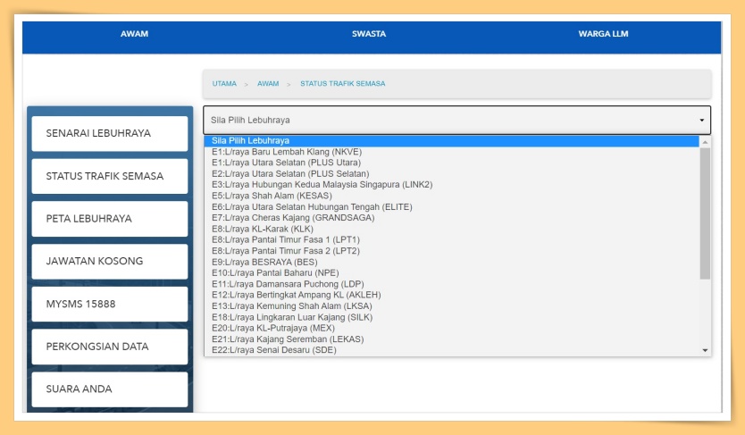Choose E2 Utara Selatan (PLUS Selatan)
Image resolution: width=745 pixels, height=435 pixels.
(451, 174)
